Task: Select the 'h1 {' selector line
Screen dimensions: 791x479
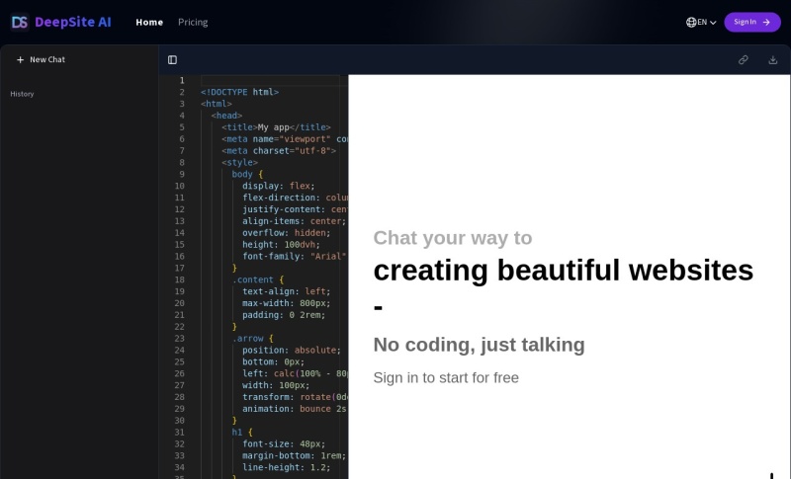Action: click(x=242, y=433)
